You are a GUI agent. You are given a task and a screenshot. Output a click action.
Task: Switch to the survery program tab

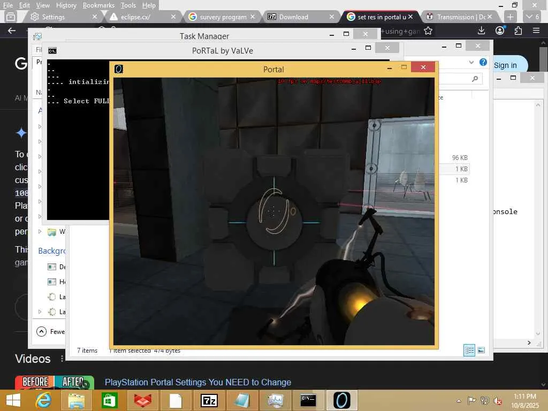point(223,17)
